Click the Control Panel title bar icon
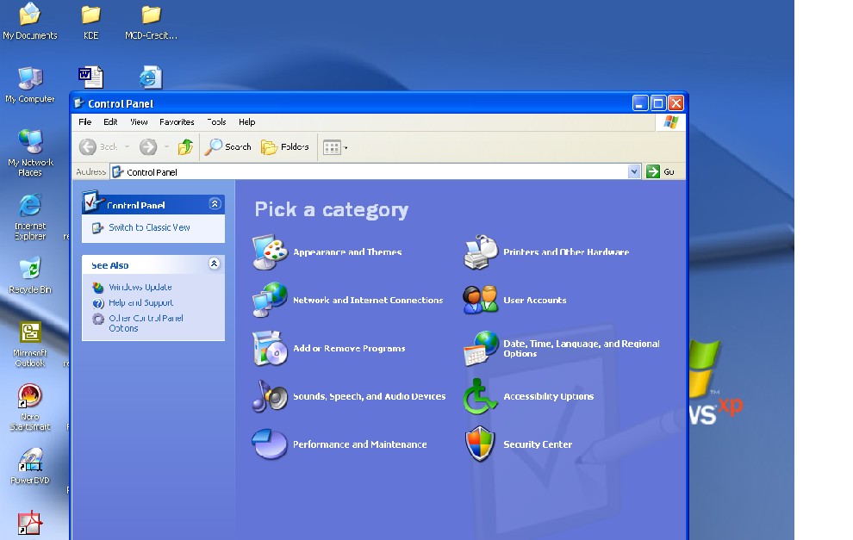The height and width of the screenshot is (540, 853). pyautogui.click(x=79, y=102)
